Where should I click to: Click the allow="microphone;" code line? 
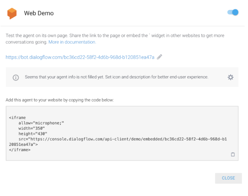(x=41, y=123)
